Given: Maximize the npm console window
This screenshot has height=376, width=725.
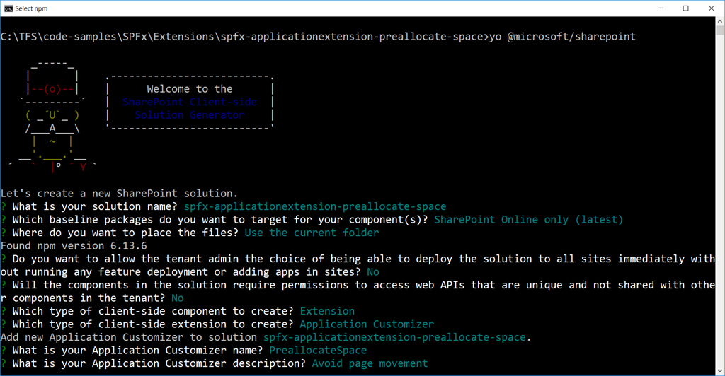Looking at the screenshot, I should [x=685, y=8].
